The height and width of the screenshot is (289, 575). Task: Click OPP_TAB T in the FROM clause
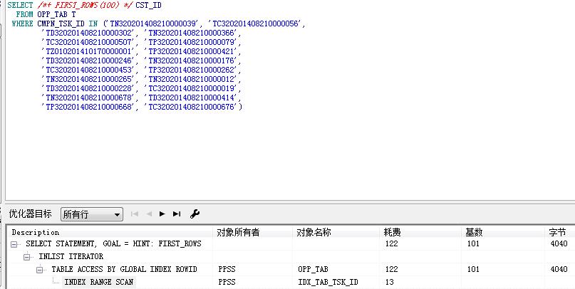(56, 15)
